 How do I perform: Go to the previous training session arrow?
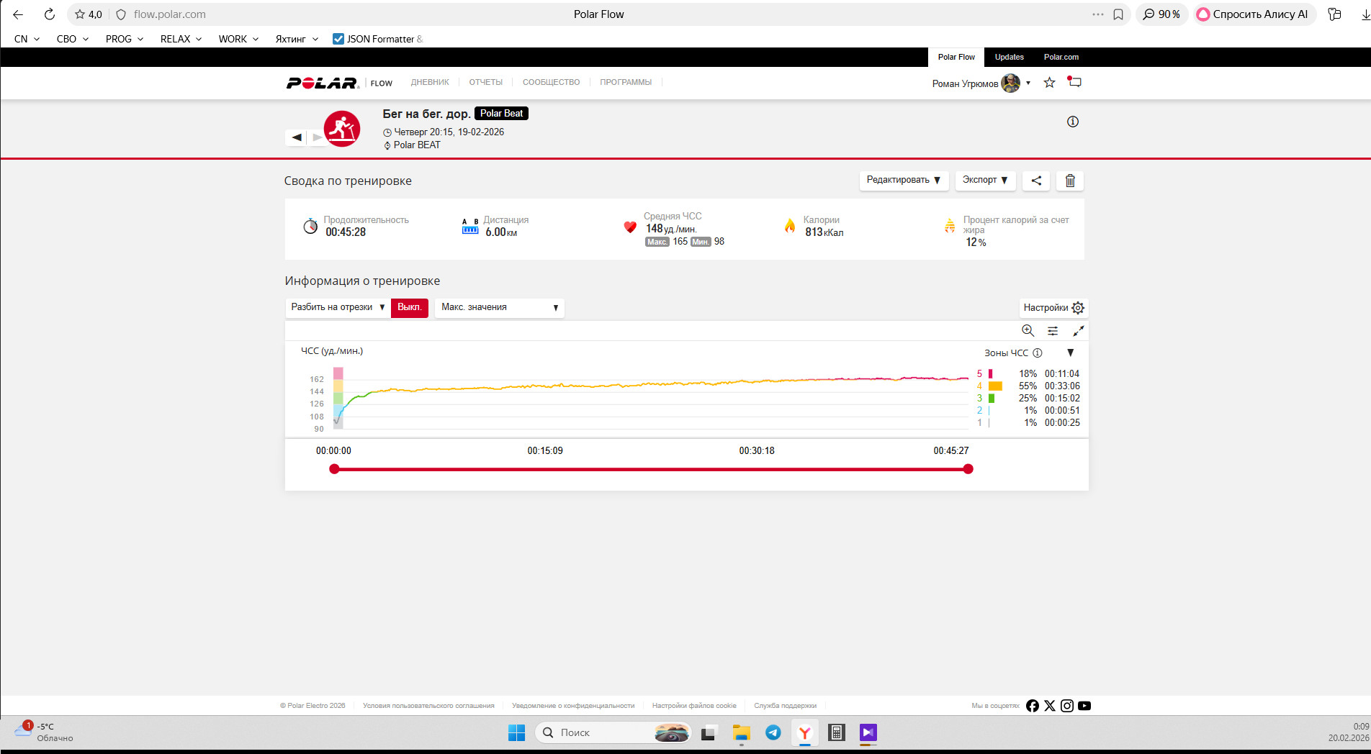pos(297,137)
